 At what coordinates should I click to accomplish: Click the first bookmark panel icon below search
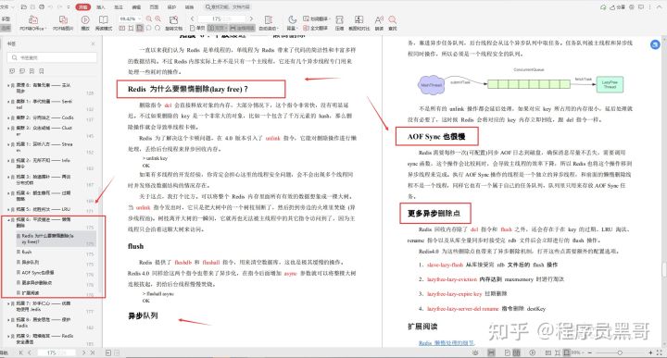pyautogui.click(x=12, y=71)
